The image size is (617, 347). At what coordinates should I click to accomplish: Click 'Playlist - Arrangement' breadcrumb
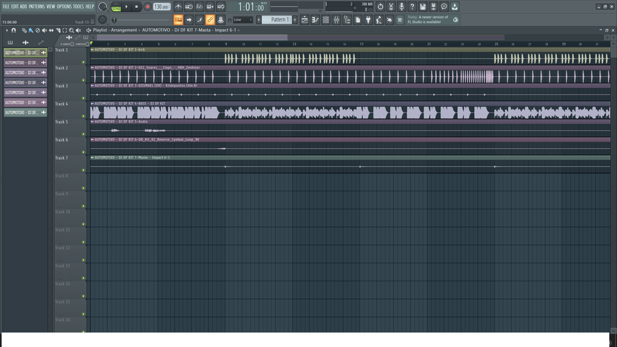click(115, 30)
